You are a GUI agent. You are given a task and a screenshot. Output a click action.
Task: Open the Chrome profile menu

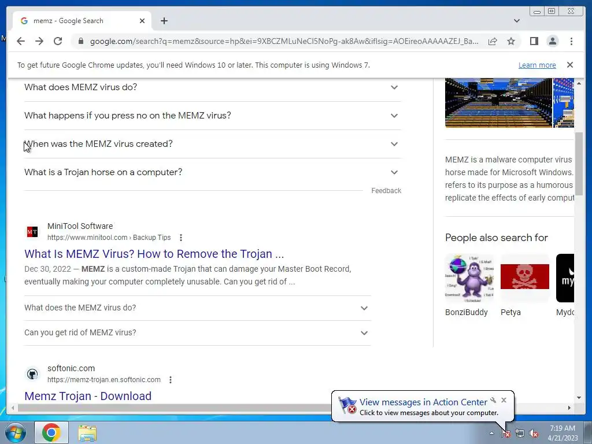553,41
